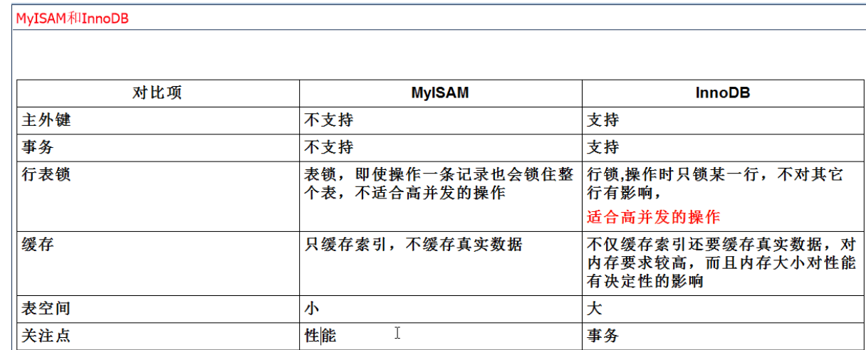Screen dimensions: 866x350
Task: Select the '主外键' row label
Action: pos(47,120)
